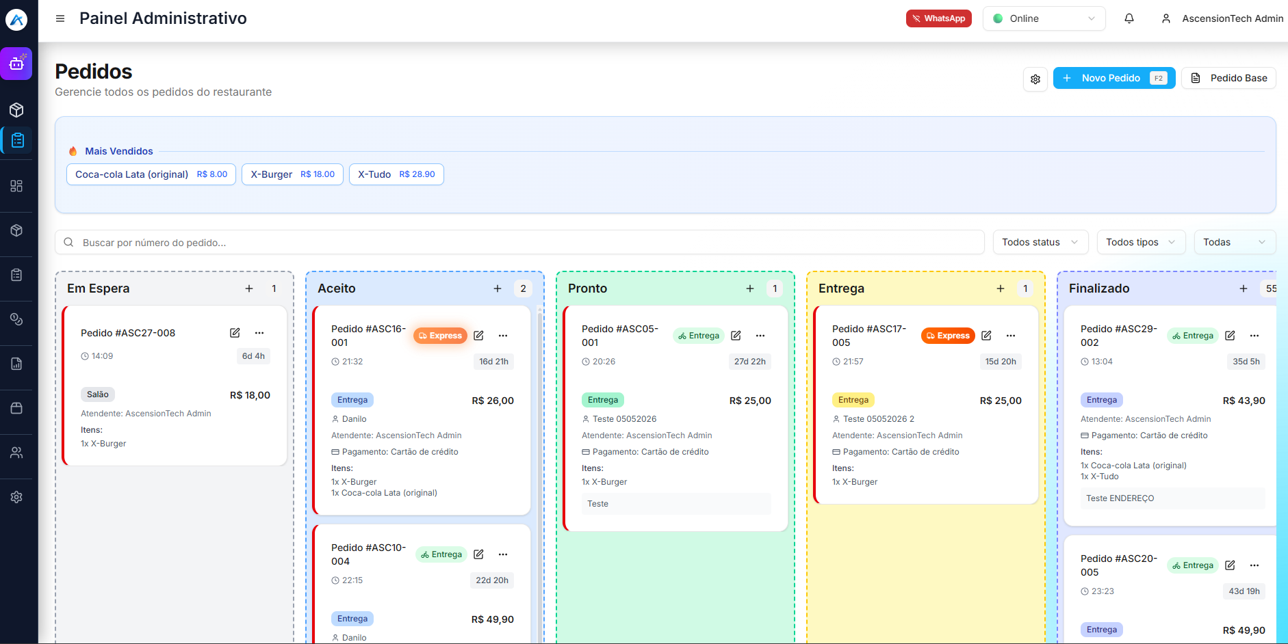Image resolution: width=1288 pixels, height=644 pixels.
Task: Open the package box sidebar icon
Action: (x=16, y=230)
